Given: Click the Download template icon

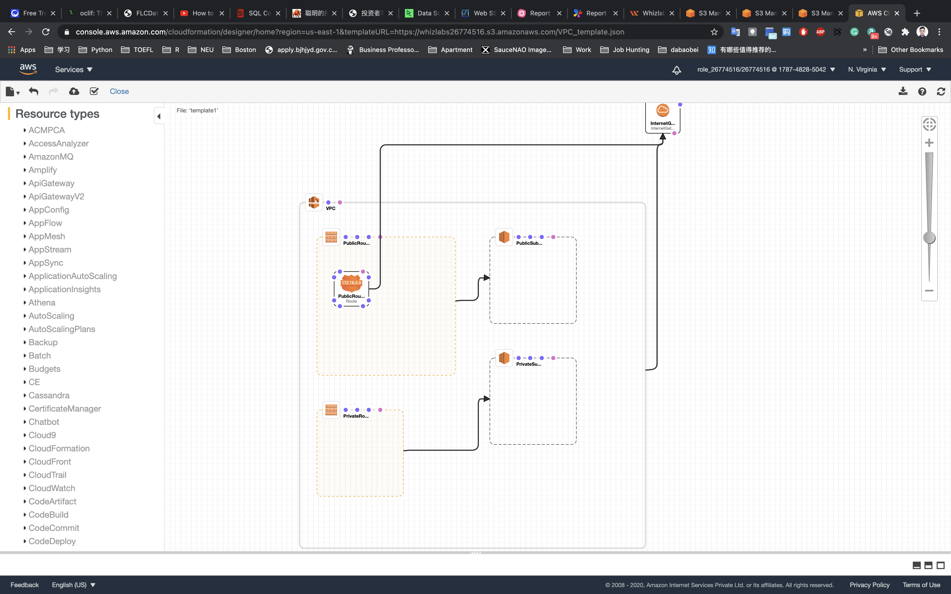Looking at the screenshot, I should click(903, 91).
